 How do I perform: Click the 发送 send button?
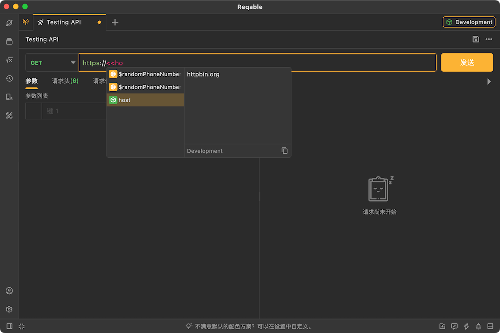tap(467, 62)
